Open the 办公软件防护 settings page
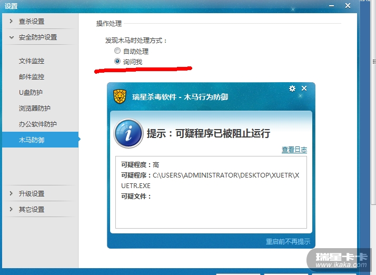Screen dimensions: 376x275 point(38,124)
